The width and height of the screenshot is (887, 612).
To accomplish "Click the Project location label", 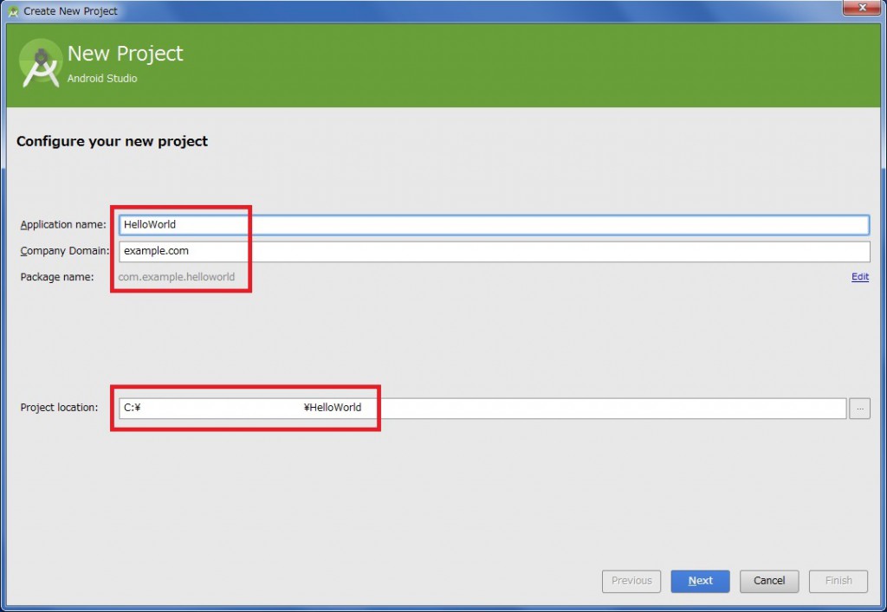I will (58, 407).
